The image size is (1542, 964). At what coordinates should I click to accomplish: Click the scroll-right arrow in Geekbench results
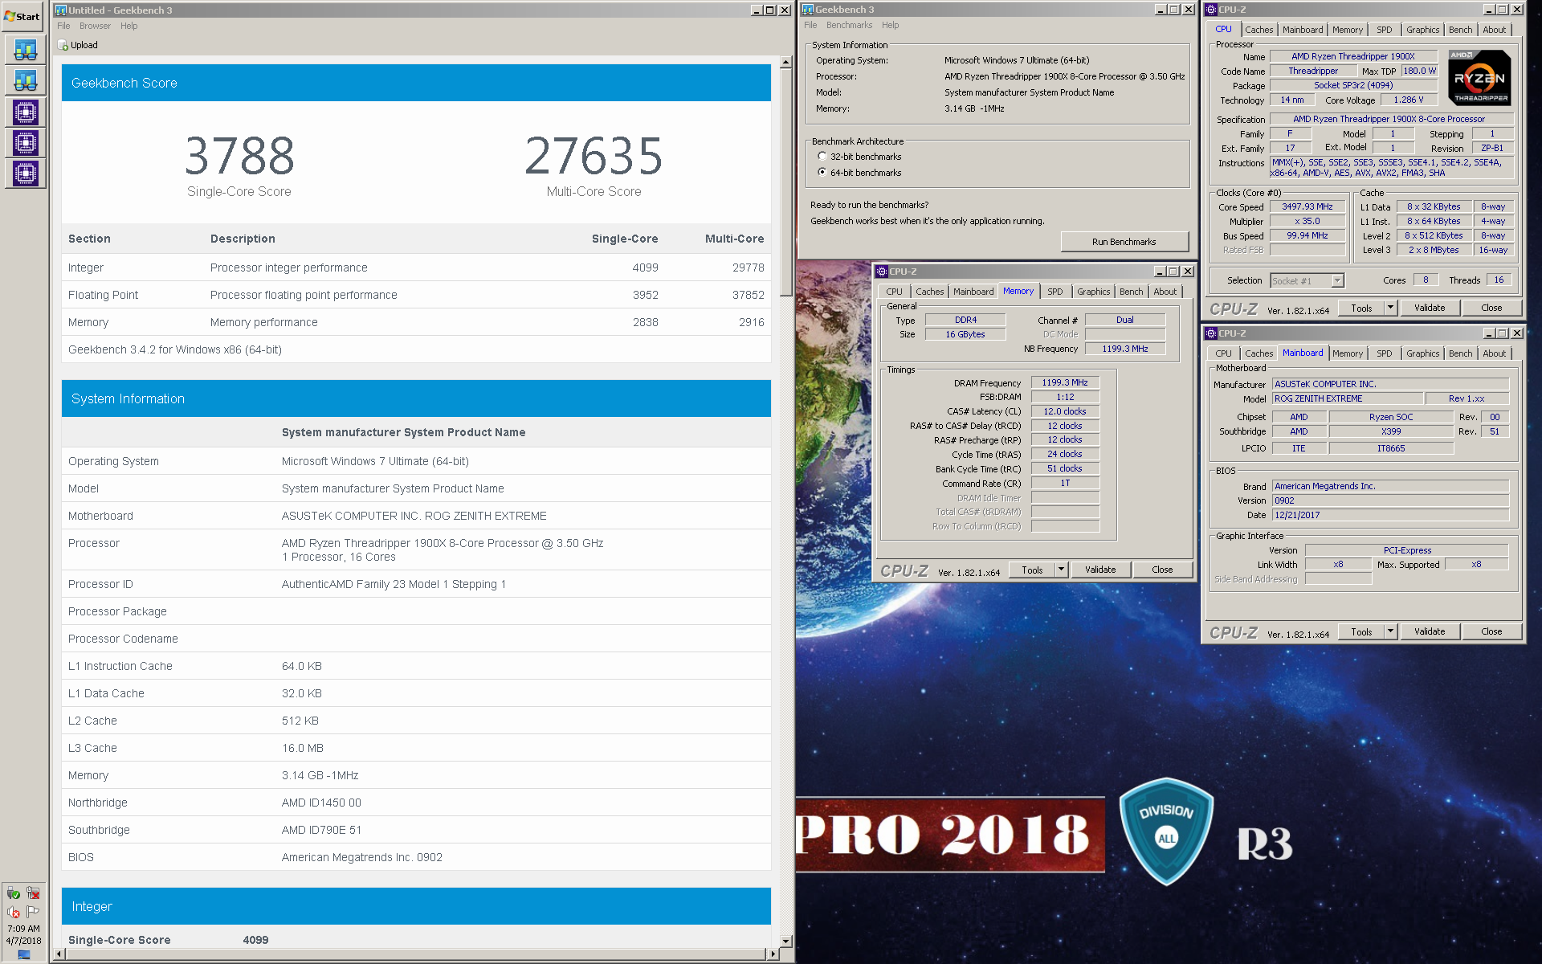773,954
